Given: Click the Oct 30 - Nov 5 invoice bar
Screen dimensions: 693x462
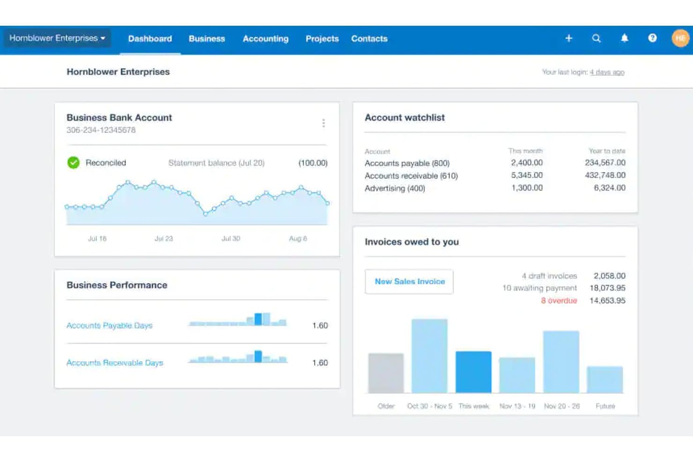Looking at the screenshot, I should pos(429,356).
